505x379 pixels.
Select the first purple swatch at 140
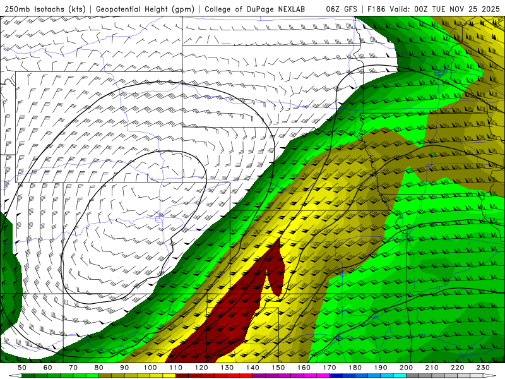coord(259,376)
